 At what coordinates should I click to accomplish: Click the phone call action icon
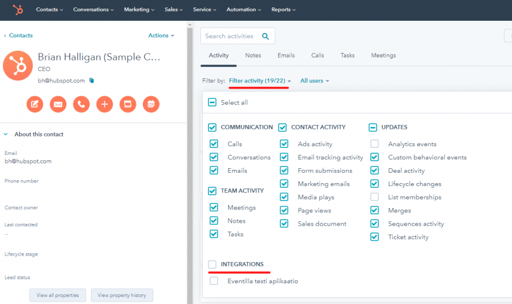[x=81, y=104]
